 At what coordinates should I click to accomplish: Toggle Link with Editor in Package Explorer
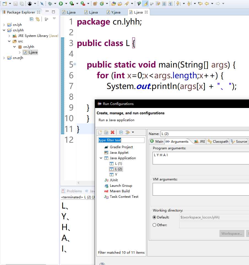click(37, 19)
